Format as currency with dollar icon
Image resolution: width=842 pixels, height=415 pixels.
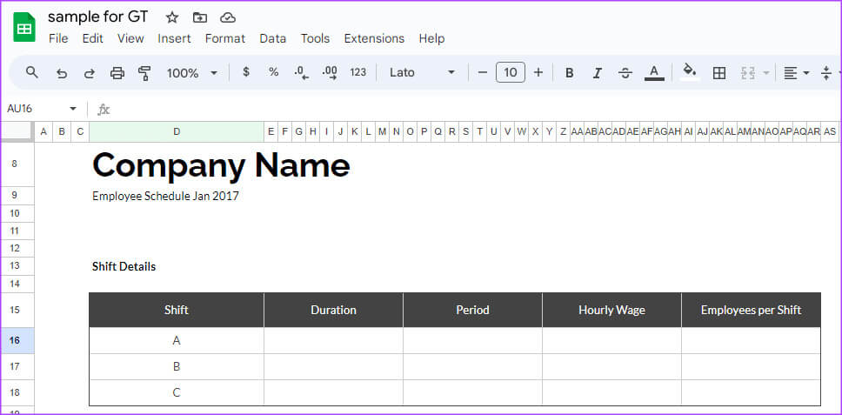(x=246, y=72)
